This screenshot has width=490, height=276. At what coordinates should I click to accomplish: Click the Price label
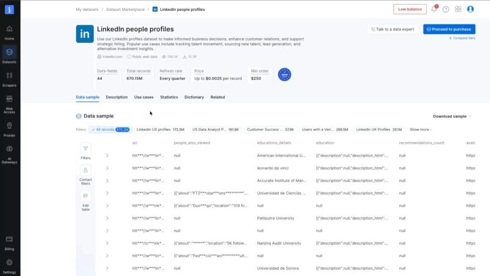tap(199, 71)
